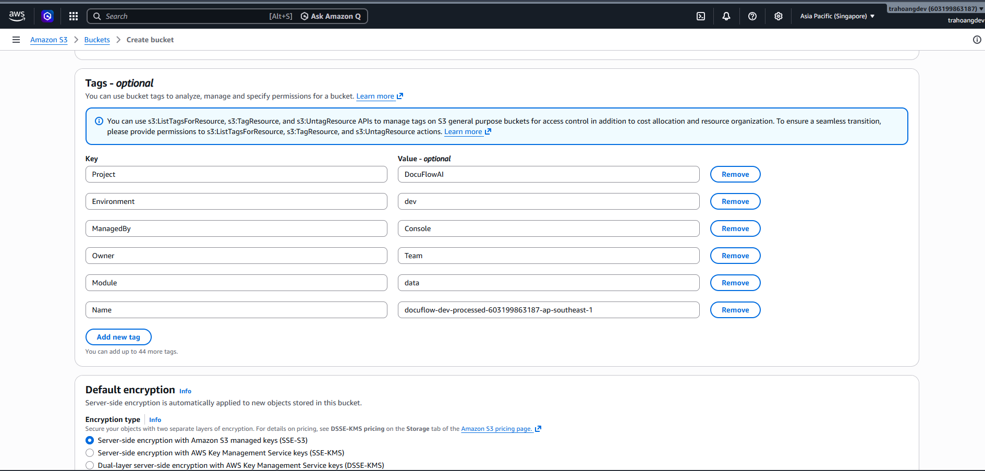Click Add new tag

coord(118,337)
